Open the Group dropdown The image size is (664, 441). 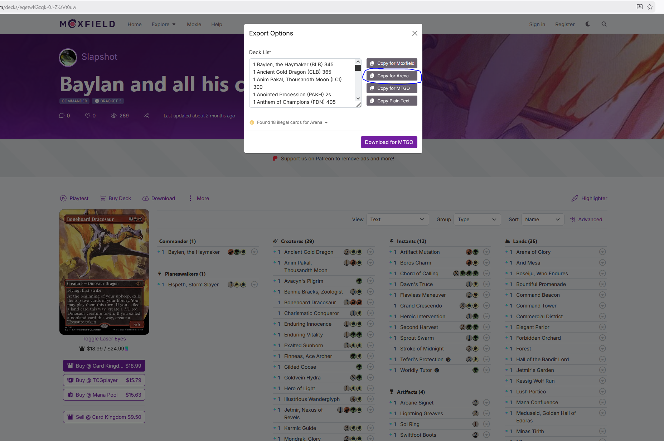pyautogui.click(x=477, y=219)
